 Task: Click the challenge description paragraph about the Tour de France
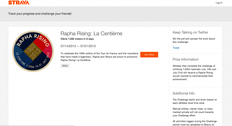(99, 57)
